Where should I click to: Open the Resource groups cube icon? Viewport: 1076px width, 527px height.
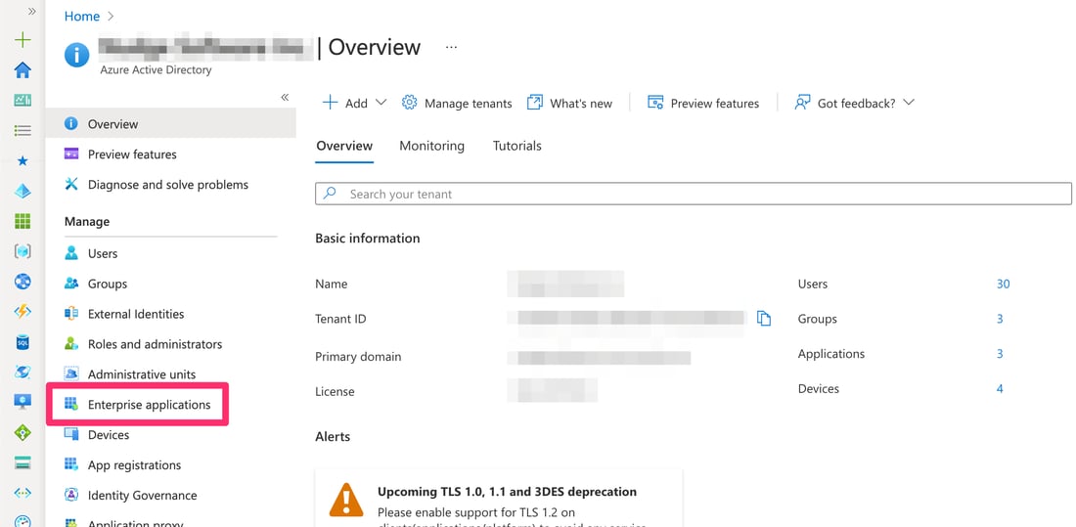coord(22,251)
